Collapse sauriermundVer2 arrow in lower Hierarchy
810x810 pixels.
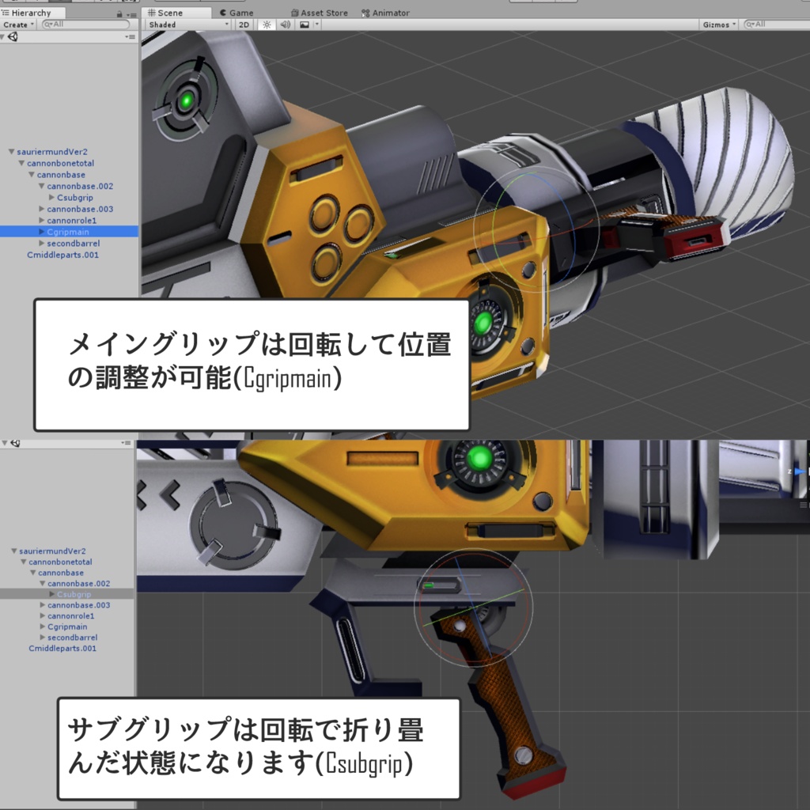coord(14,551)
